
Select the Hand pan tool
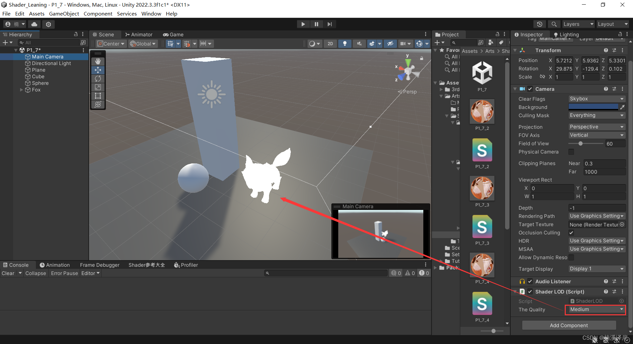(x=98, y=61)
